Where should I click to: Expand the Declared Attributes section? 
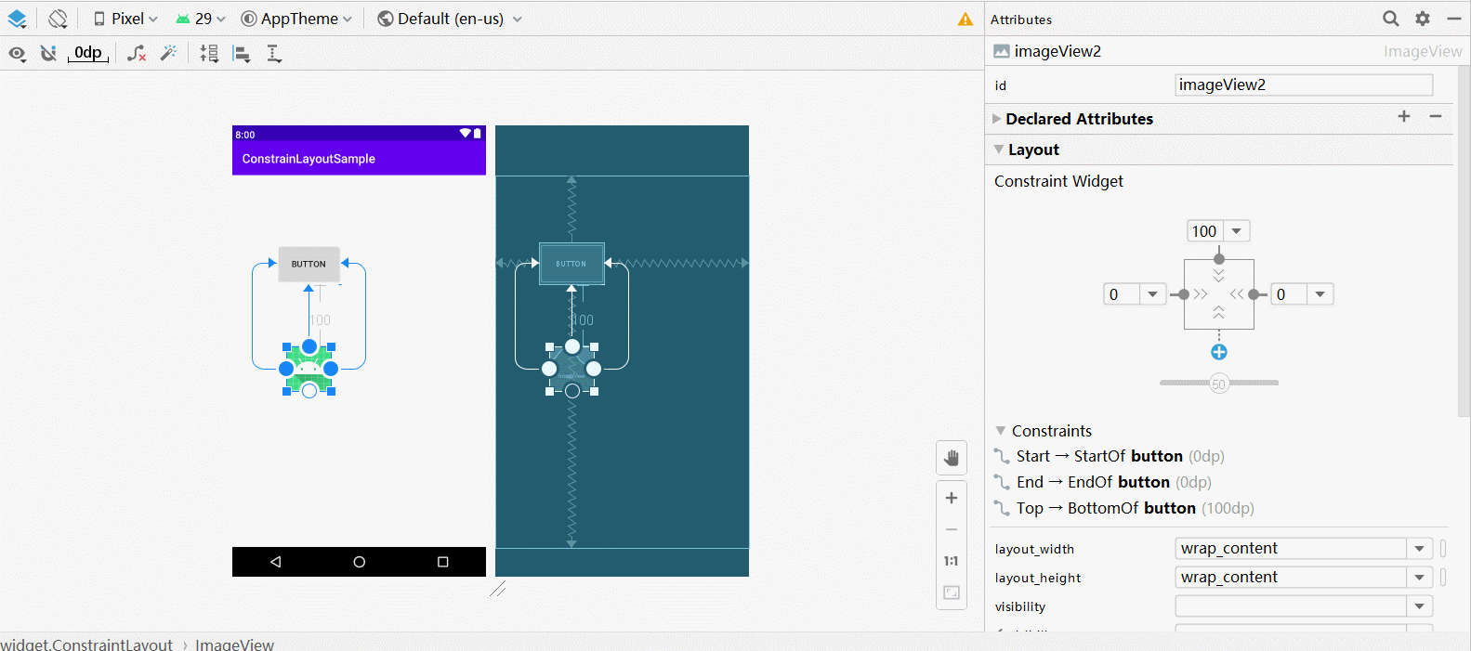(997, 119)
